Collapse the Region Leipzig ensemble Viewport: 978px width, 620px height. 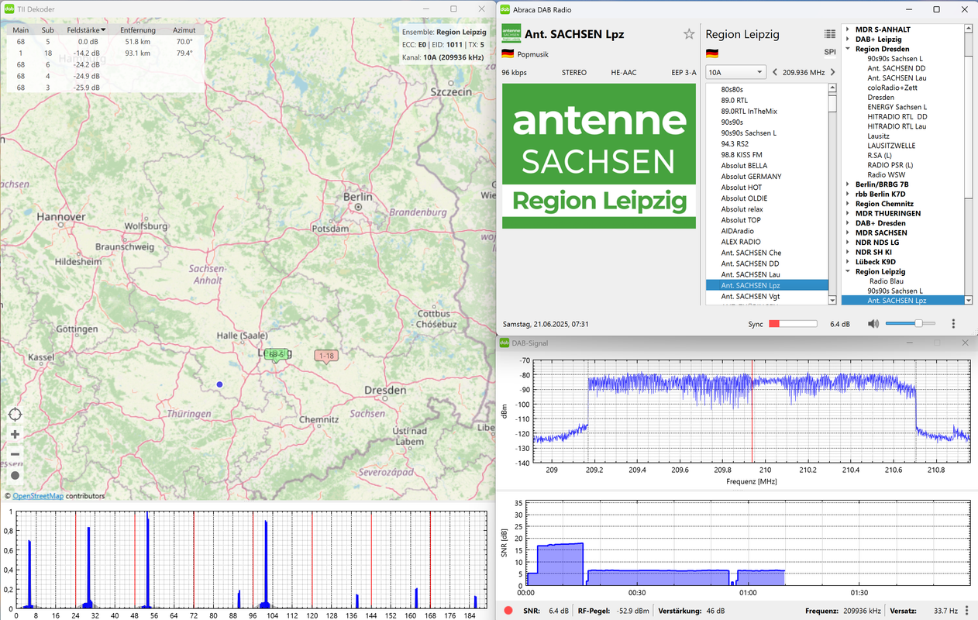848,272
